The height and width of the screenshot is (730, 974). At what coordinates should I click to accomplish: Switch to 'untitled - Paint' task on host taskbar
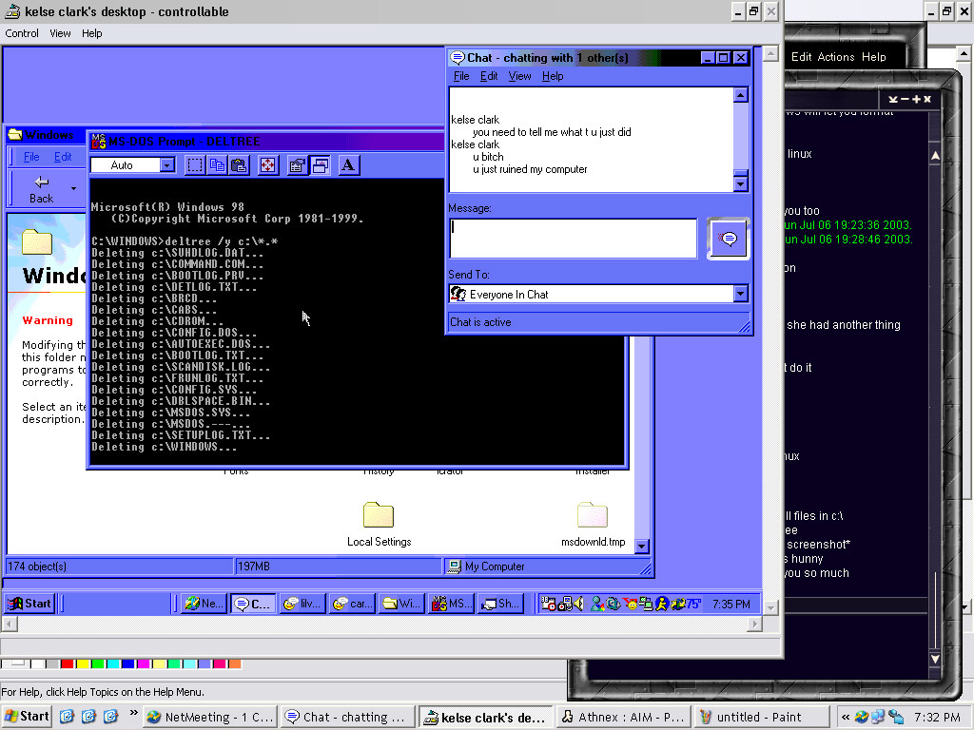(x=761, y=717)
